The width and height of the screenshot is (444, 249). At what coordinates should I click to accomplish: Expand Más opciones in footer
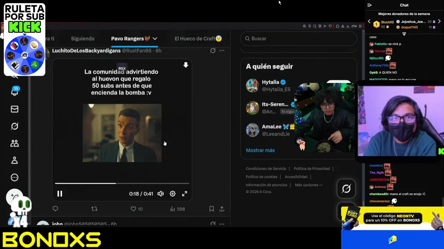coord(309,185)
